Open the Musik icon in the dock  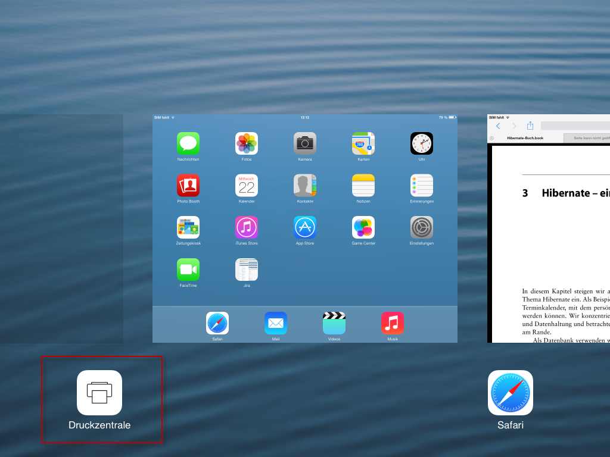point(393,323)
